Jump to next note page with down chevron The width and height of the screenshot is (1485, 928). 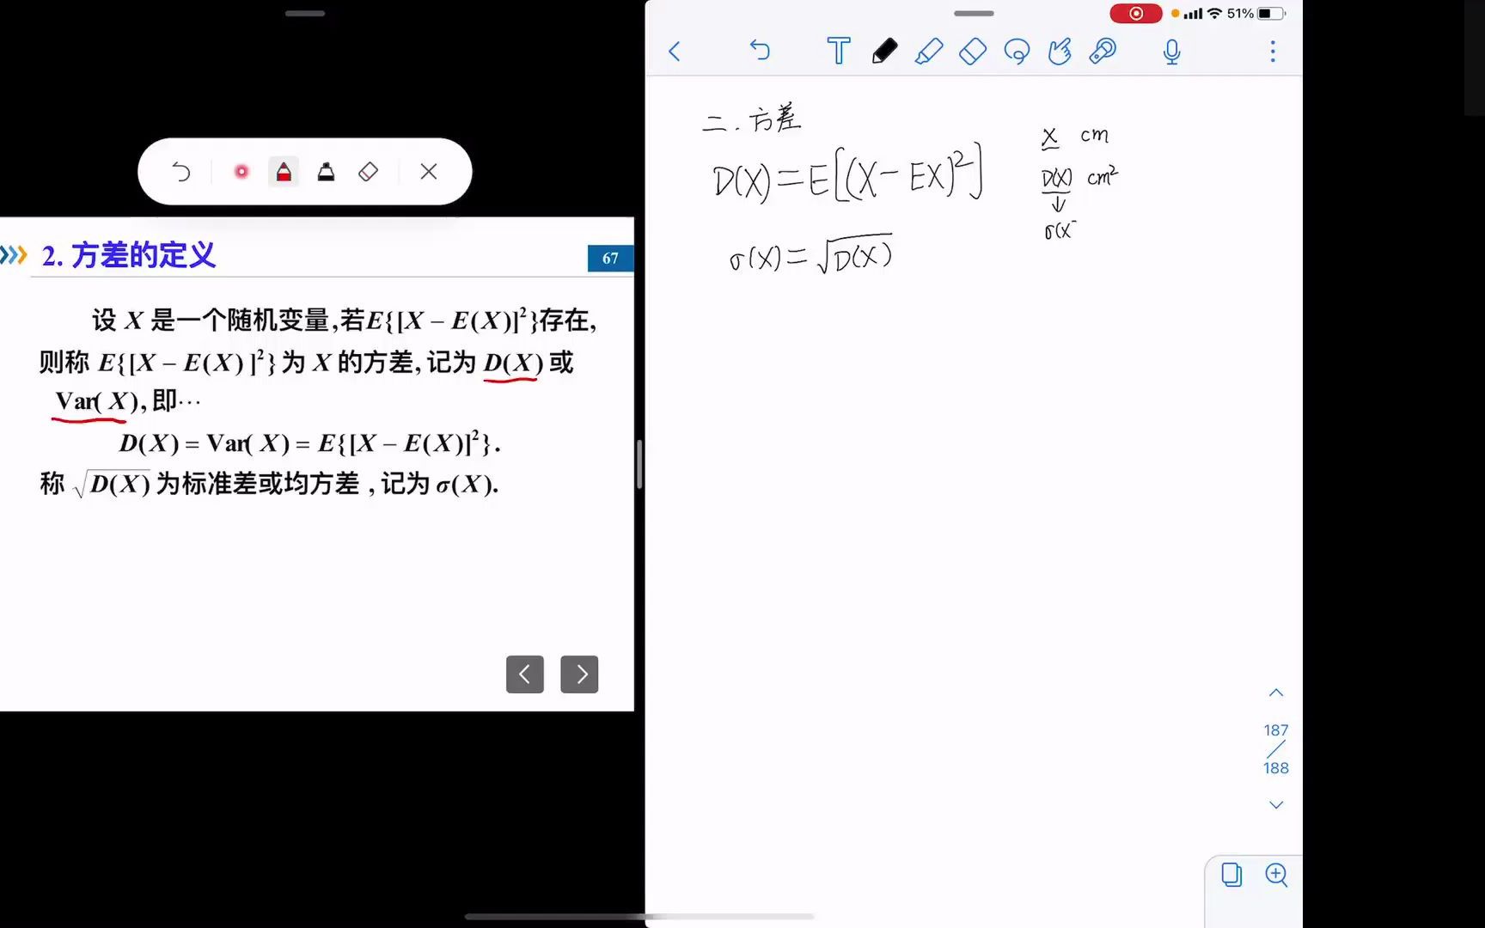tap(1276, 805)
